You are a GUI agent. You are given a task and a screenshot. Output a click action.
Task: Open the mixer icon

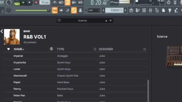click(150, 10)
